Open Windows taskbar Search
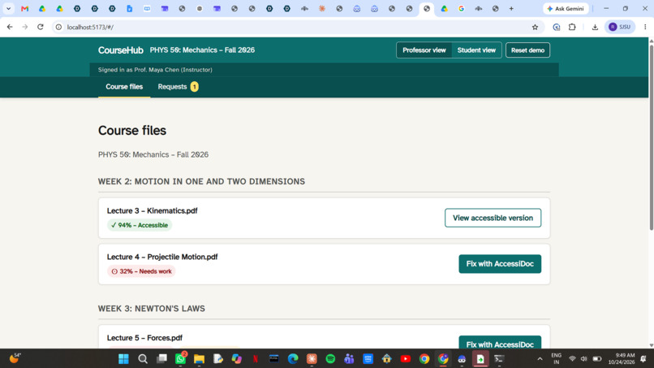The height and width of the screenshot is (368, 654). [143, 359]
